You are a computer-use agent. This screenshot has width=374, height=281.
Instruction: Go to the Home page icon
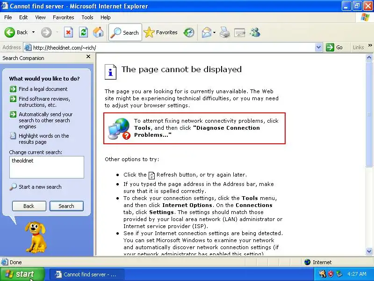pyautogui.click(x=98, y=32)
